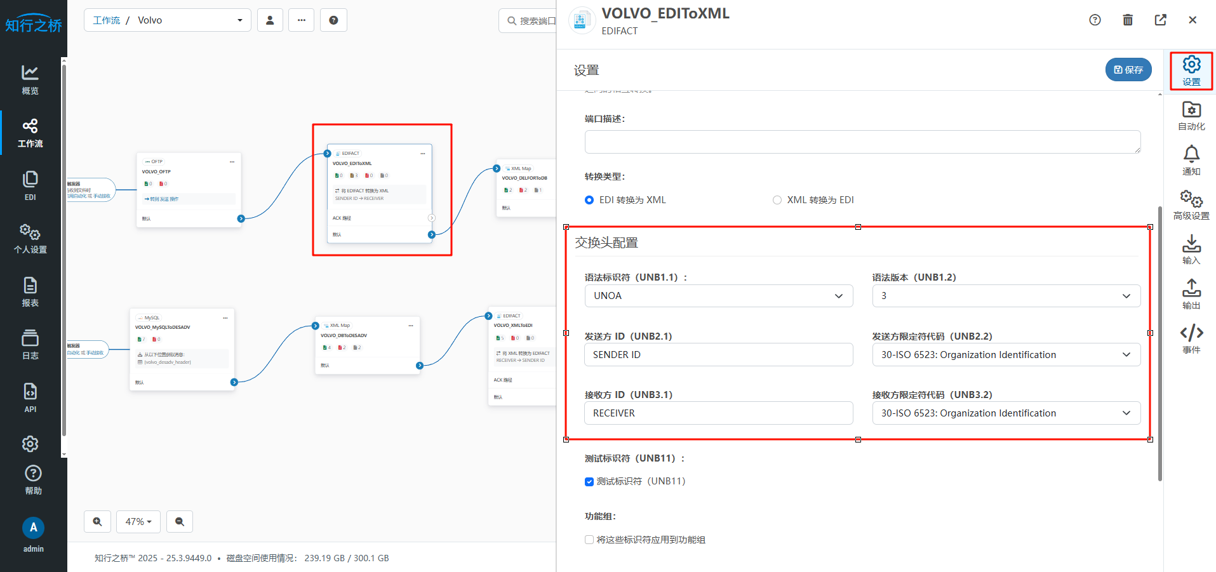The width and height of the screenshot is (1216, 572).
Task: Toggle the 测试标识符 (UNB11) checkbox
Action: tap(589, 482)
